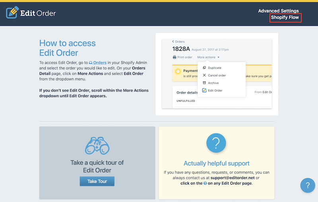This screenshot has width=318, height=202.
Task: Expand the More actions dropdown
Action: tap(208, 57)
